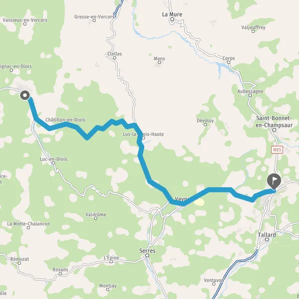Select the N85 road shield
This screenshot has height=299, width=299.
pos(277,149)
